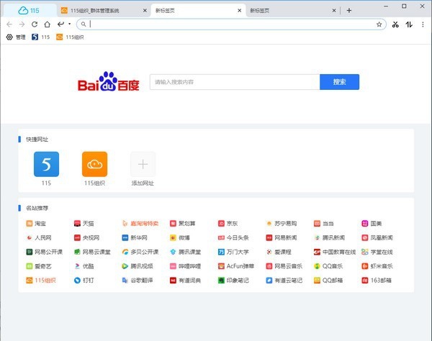Open the 115组织 bookmark in bookmarks bar
The height and width of the screenshot is (341, 432).
(70, 37)
